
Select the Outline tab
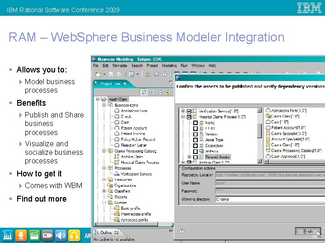coord(107,233)
